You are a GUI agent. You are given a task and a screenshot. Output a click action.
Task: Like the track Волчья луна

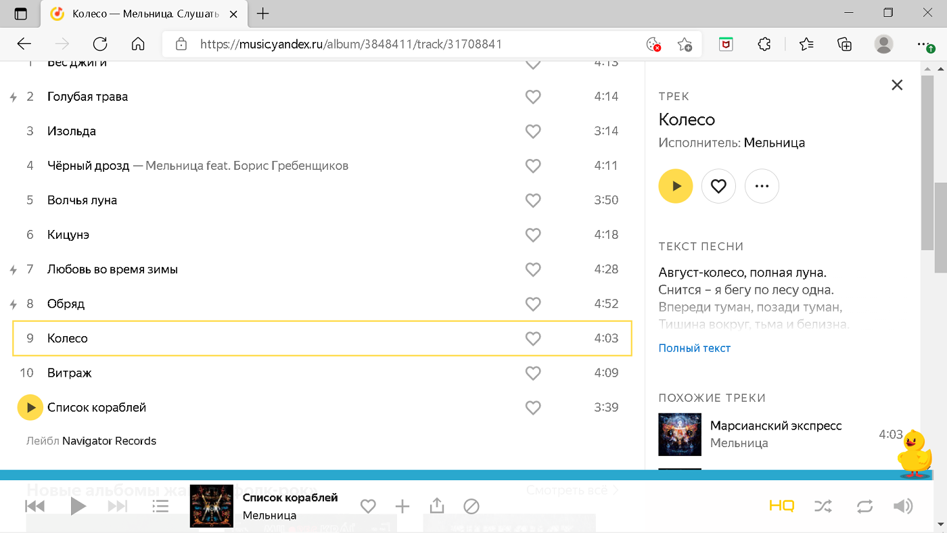pyautogui.click(x=533, y=200)
